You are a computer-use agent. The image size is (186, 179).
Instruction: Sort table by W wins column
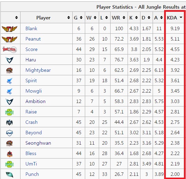point(95,18)
